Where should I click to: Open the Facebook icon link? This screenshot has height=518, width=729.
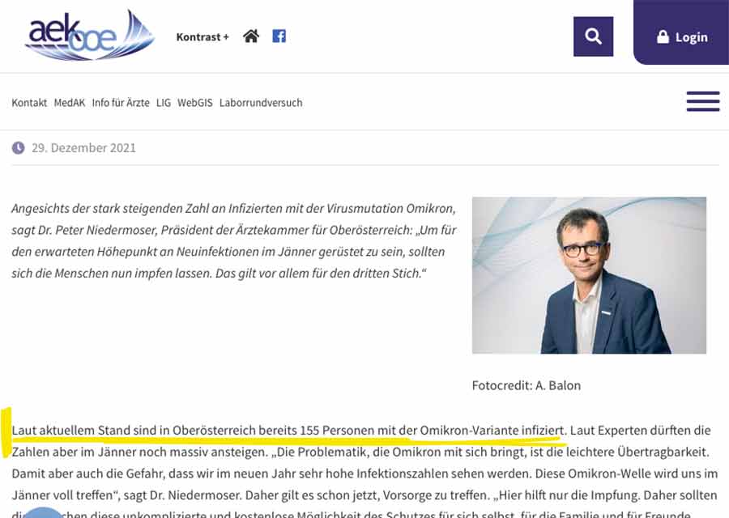(279, 36)
